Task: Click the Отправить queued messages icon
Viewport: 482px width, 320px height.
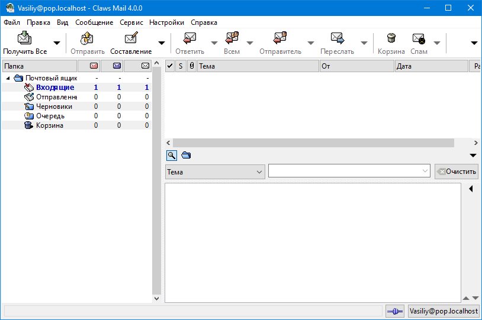Action: pyautogui.click(x=87, y=38)
